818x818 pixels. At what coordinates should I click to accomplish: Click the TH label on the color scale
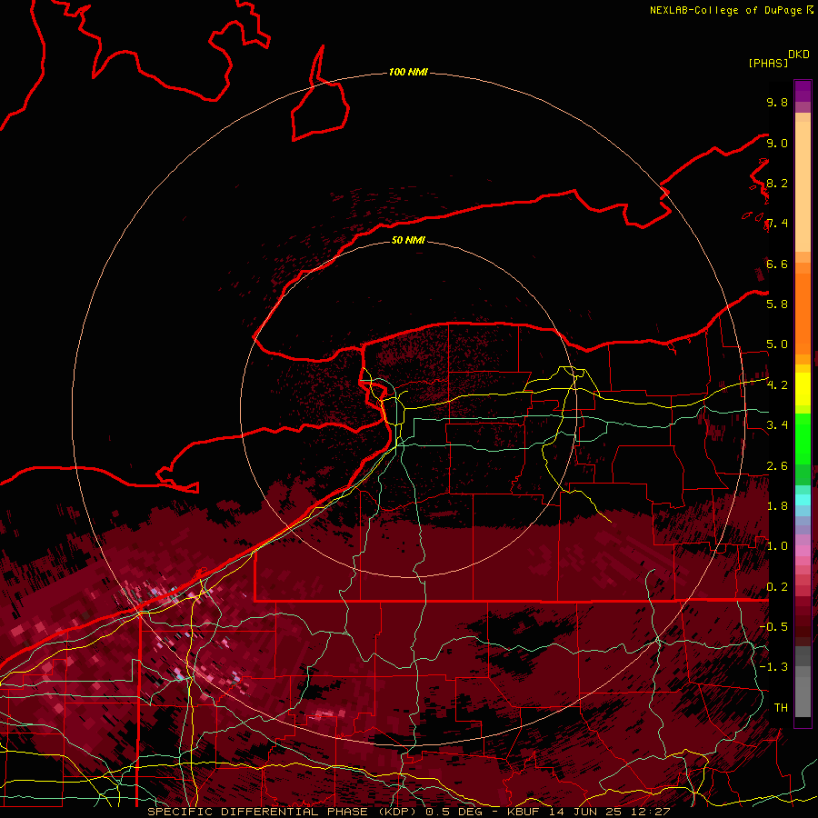pyautogui.click(x=781, y=708)
